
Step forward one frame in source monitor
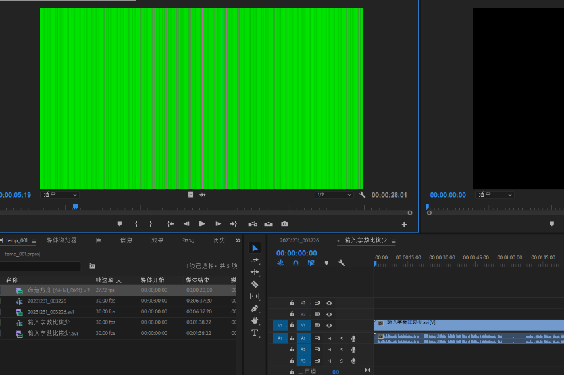(x=218, y=224)
